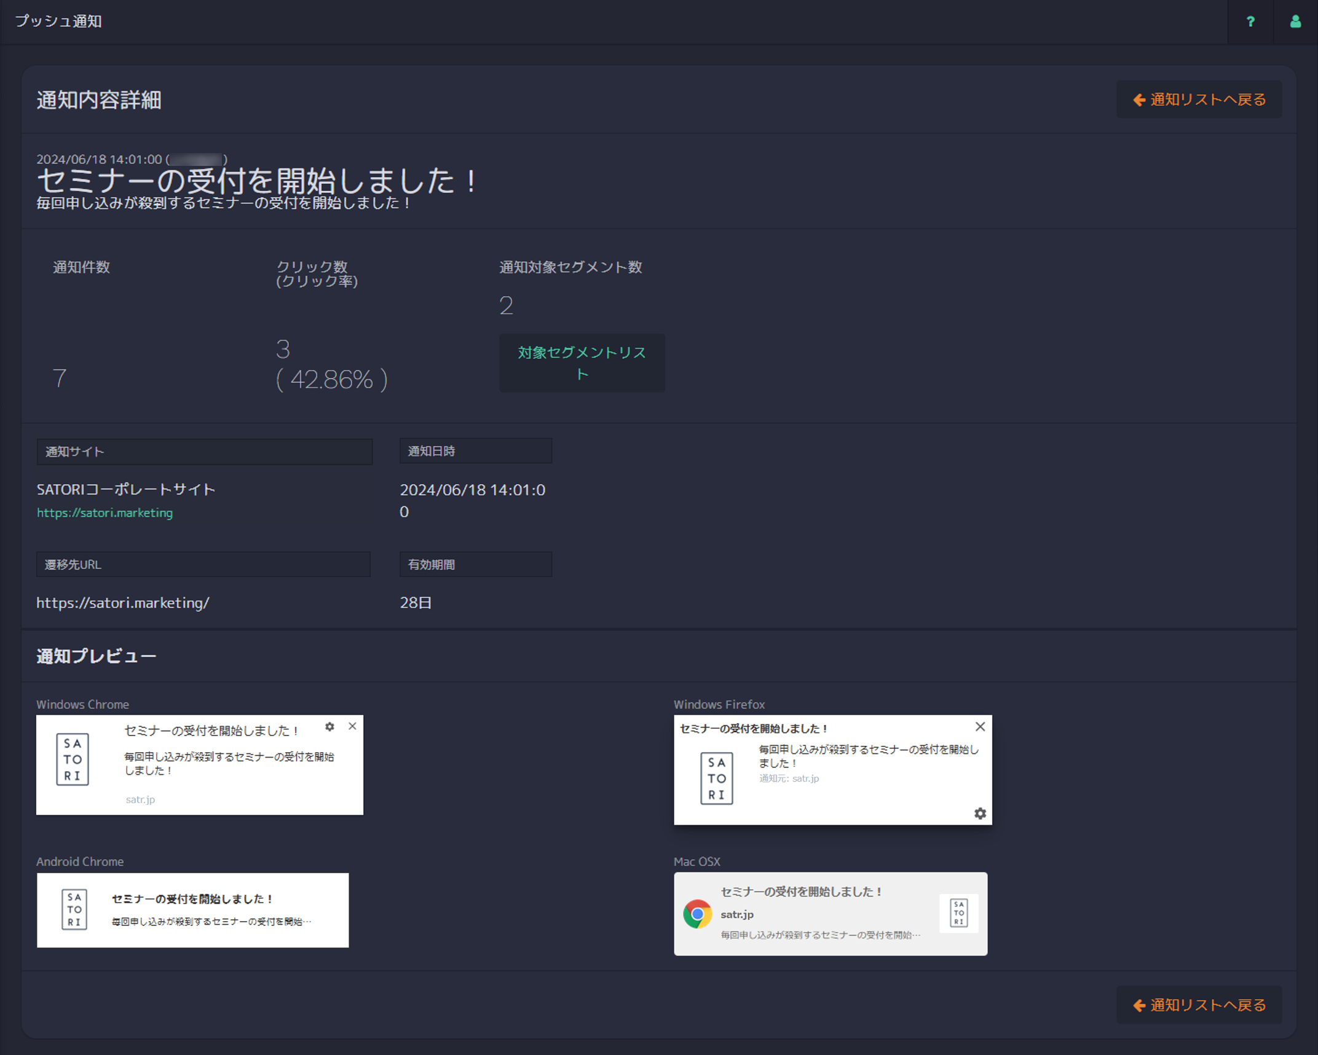Select the 通知内容詳細 heading
Image resolution: width=1318 pixels, height=1055 pixels.
pos(99,100)
